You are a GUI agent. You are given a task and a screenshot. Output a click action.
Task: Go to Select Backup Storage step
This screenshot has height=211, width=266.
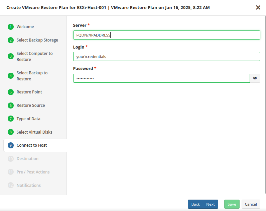[37, 40]
